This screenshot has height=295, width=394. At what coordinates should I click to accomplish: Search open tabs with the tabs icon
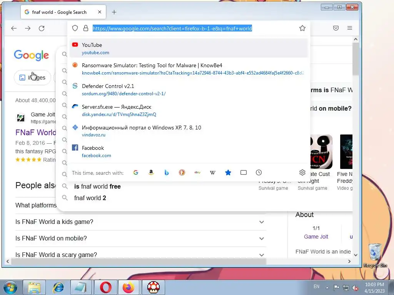[244, 172]
